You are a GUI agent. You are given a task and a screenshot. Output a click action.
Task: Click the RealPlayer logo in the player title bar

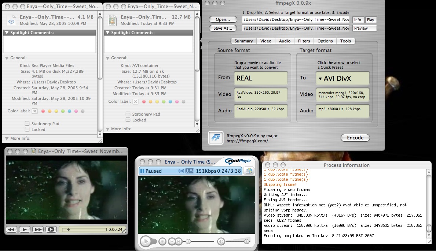[238, 161]
